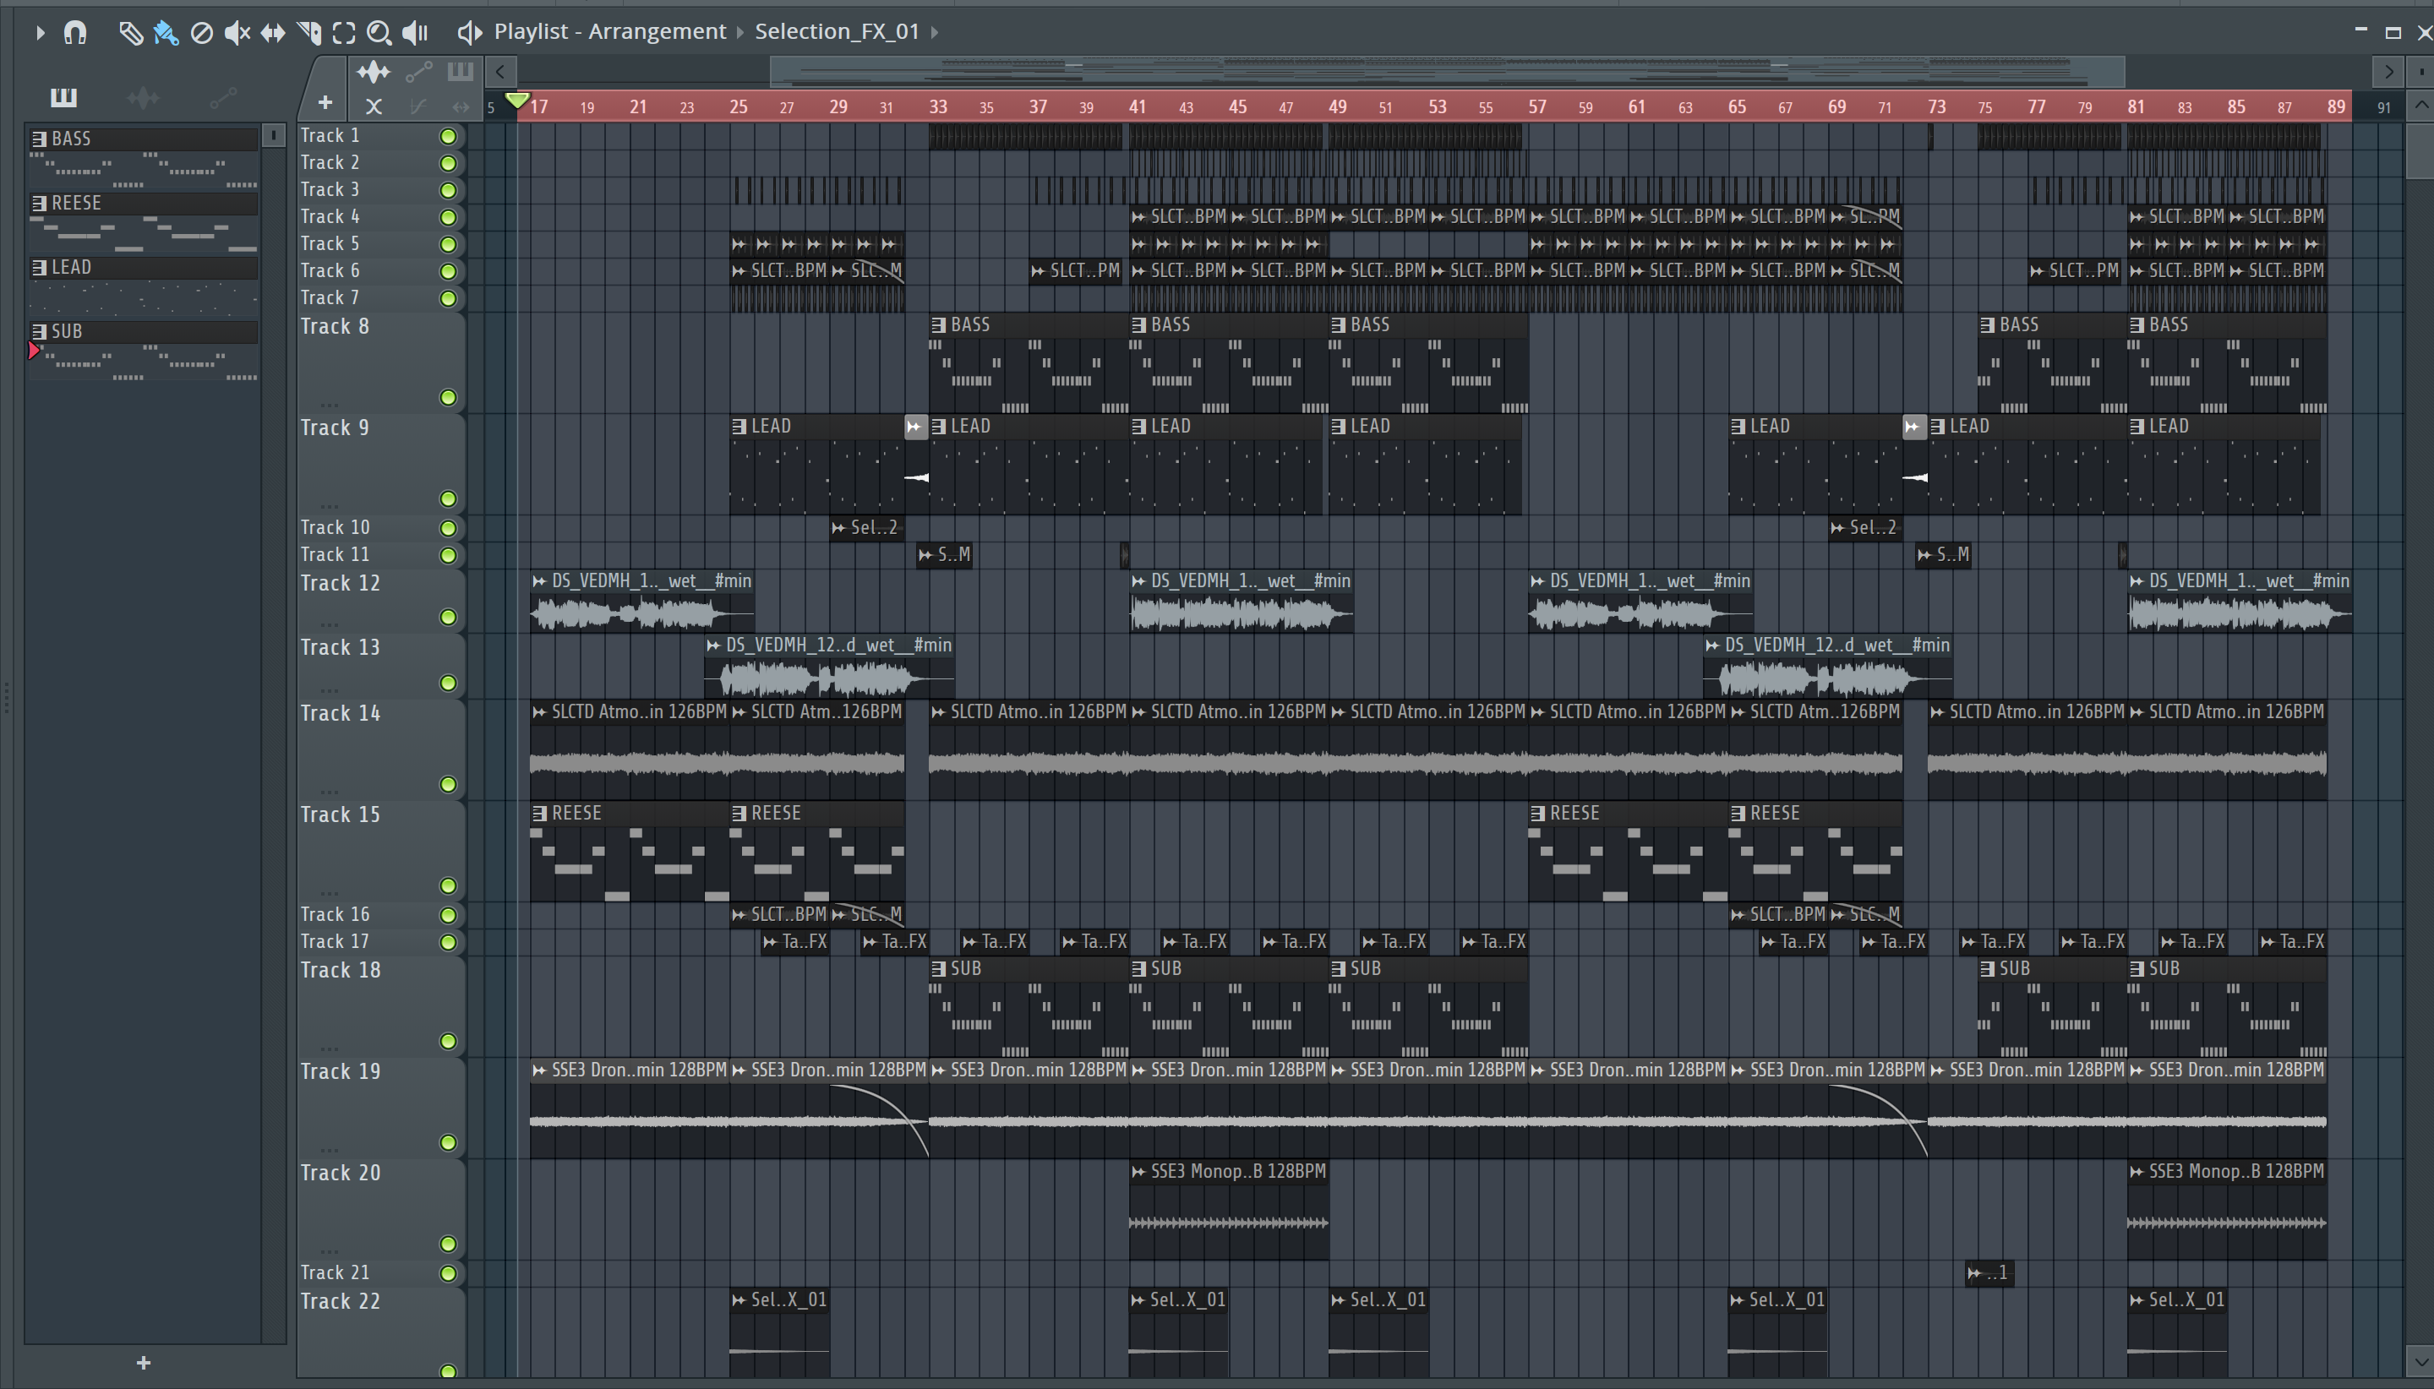This screenshot has height=1389, width=2434.
Task: Open the first SUB clip menu on Track 18
Action: pos(939,969)
